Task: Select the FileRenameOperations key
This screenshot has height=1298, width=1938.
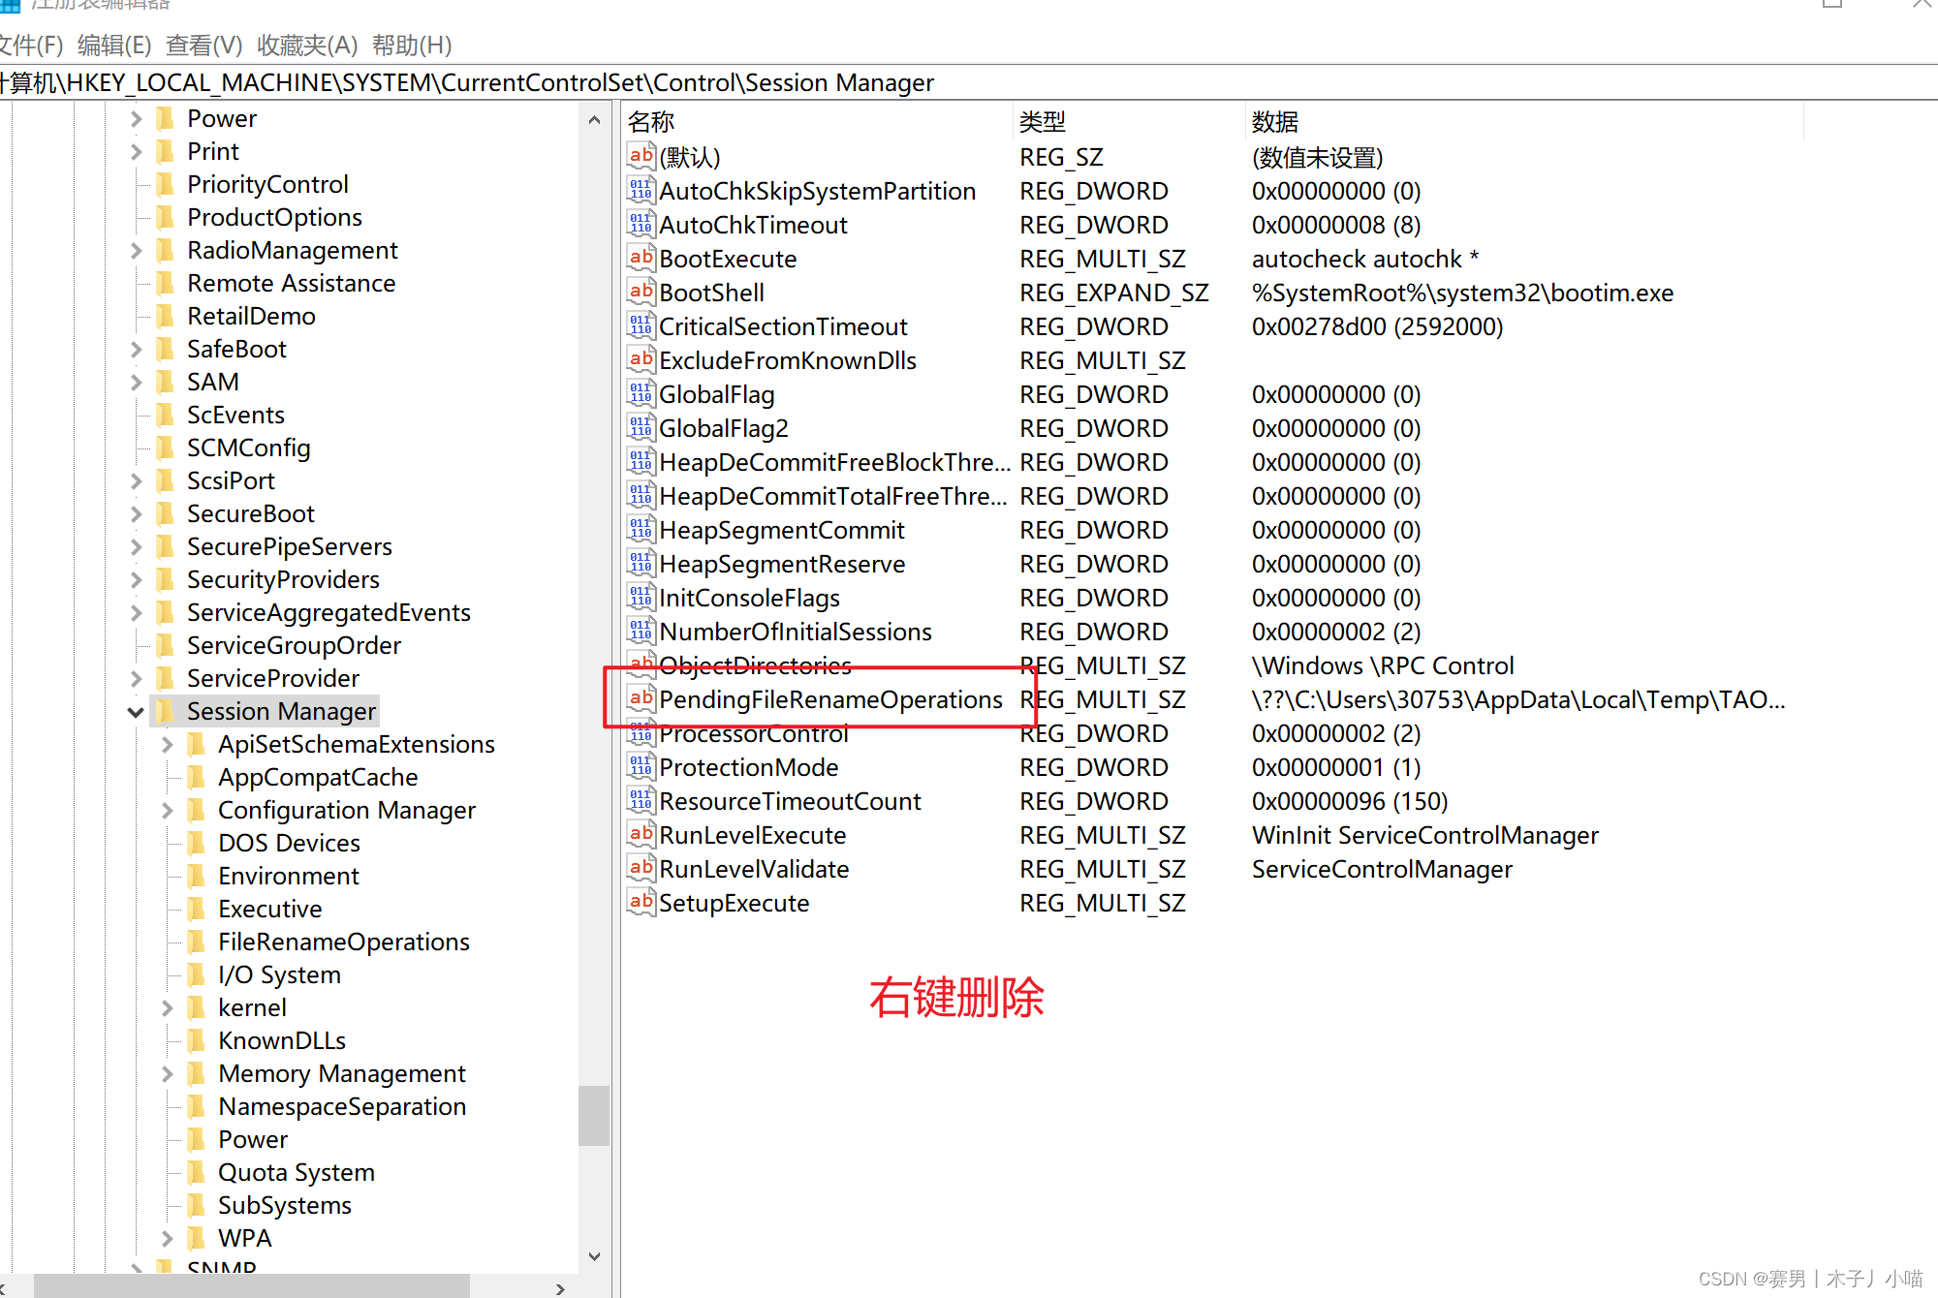Action: (343, 942)
